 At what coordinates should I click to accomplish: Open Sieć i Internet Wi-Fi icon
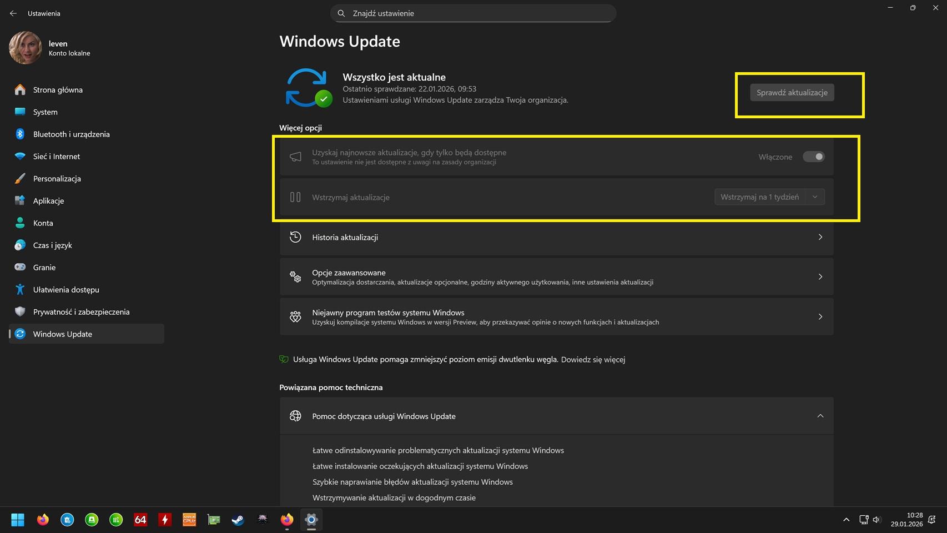(20, 156)
